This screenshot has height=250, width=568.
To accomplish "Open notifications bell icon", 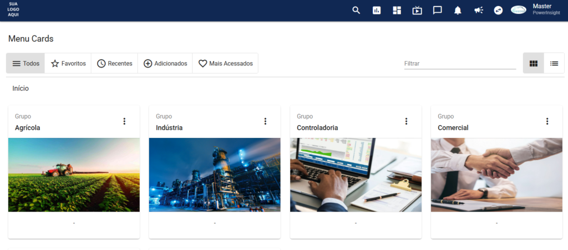I will [458, 10].
